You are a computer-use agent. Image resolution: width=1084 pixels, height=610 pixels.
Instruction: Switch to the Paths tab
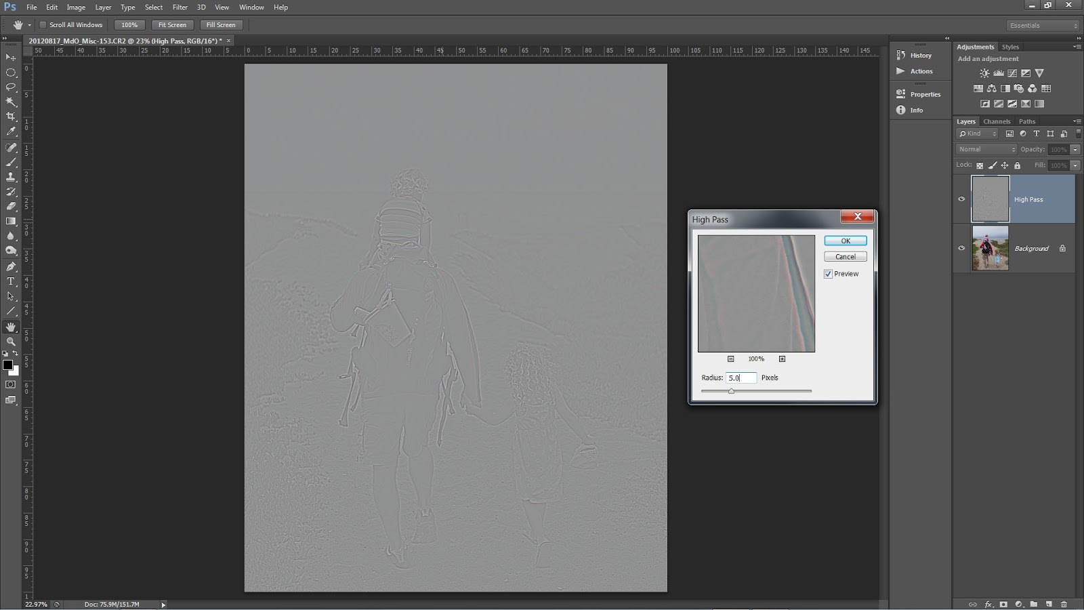click(1027, 121)
